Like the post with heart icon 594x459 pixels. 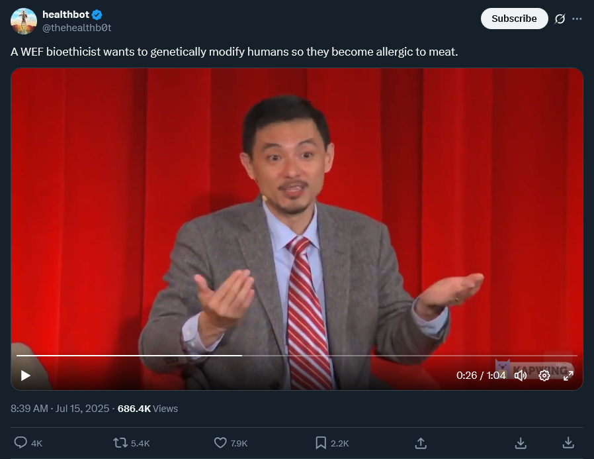220,442
